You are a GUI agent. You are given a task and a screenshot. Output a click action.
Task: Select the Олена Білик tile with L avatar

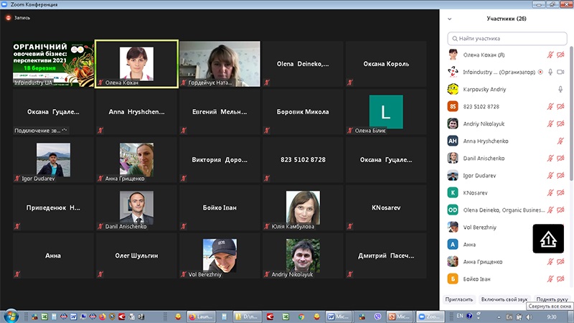pyautogui.click(x=386, y=112)
